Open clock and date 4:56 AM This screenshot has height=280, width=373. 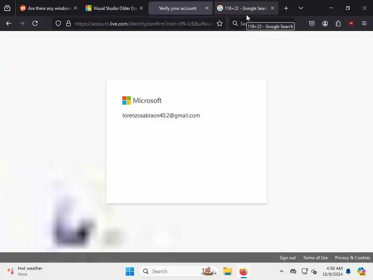(332, 271)
